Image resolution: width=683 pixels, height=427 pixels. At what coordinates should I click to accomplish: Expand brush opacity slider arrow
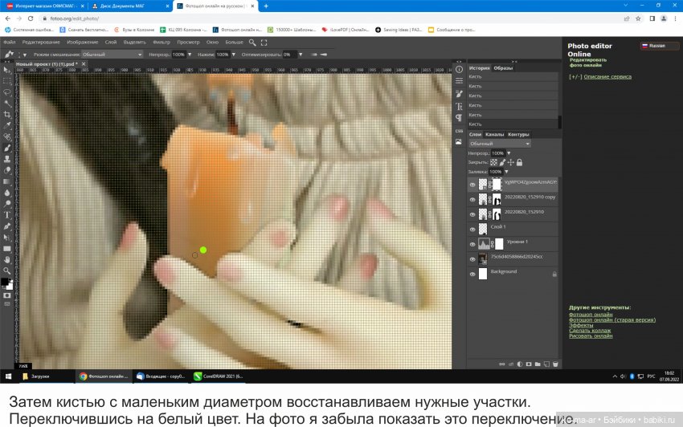(190, 55)
